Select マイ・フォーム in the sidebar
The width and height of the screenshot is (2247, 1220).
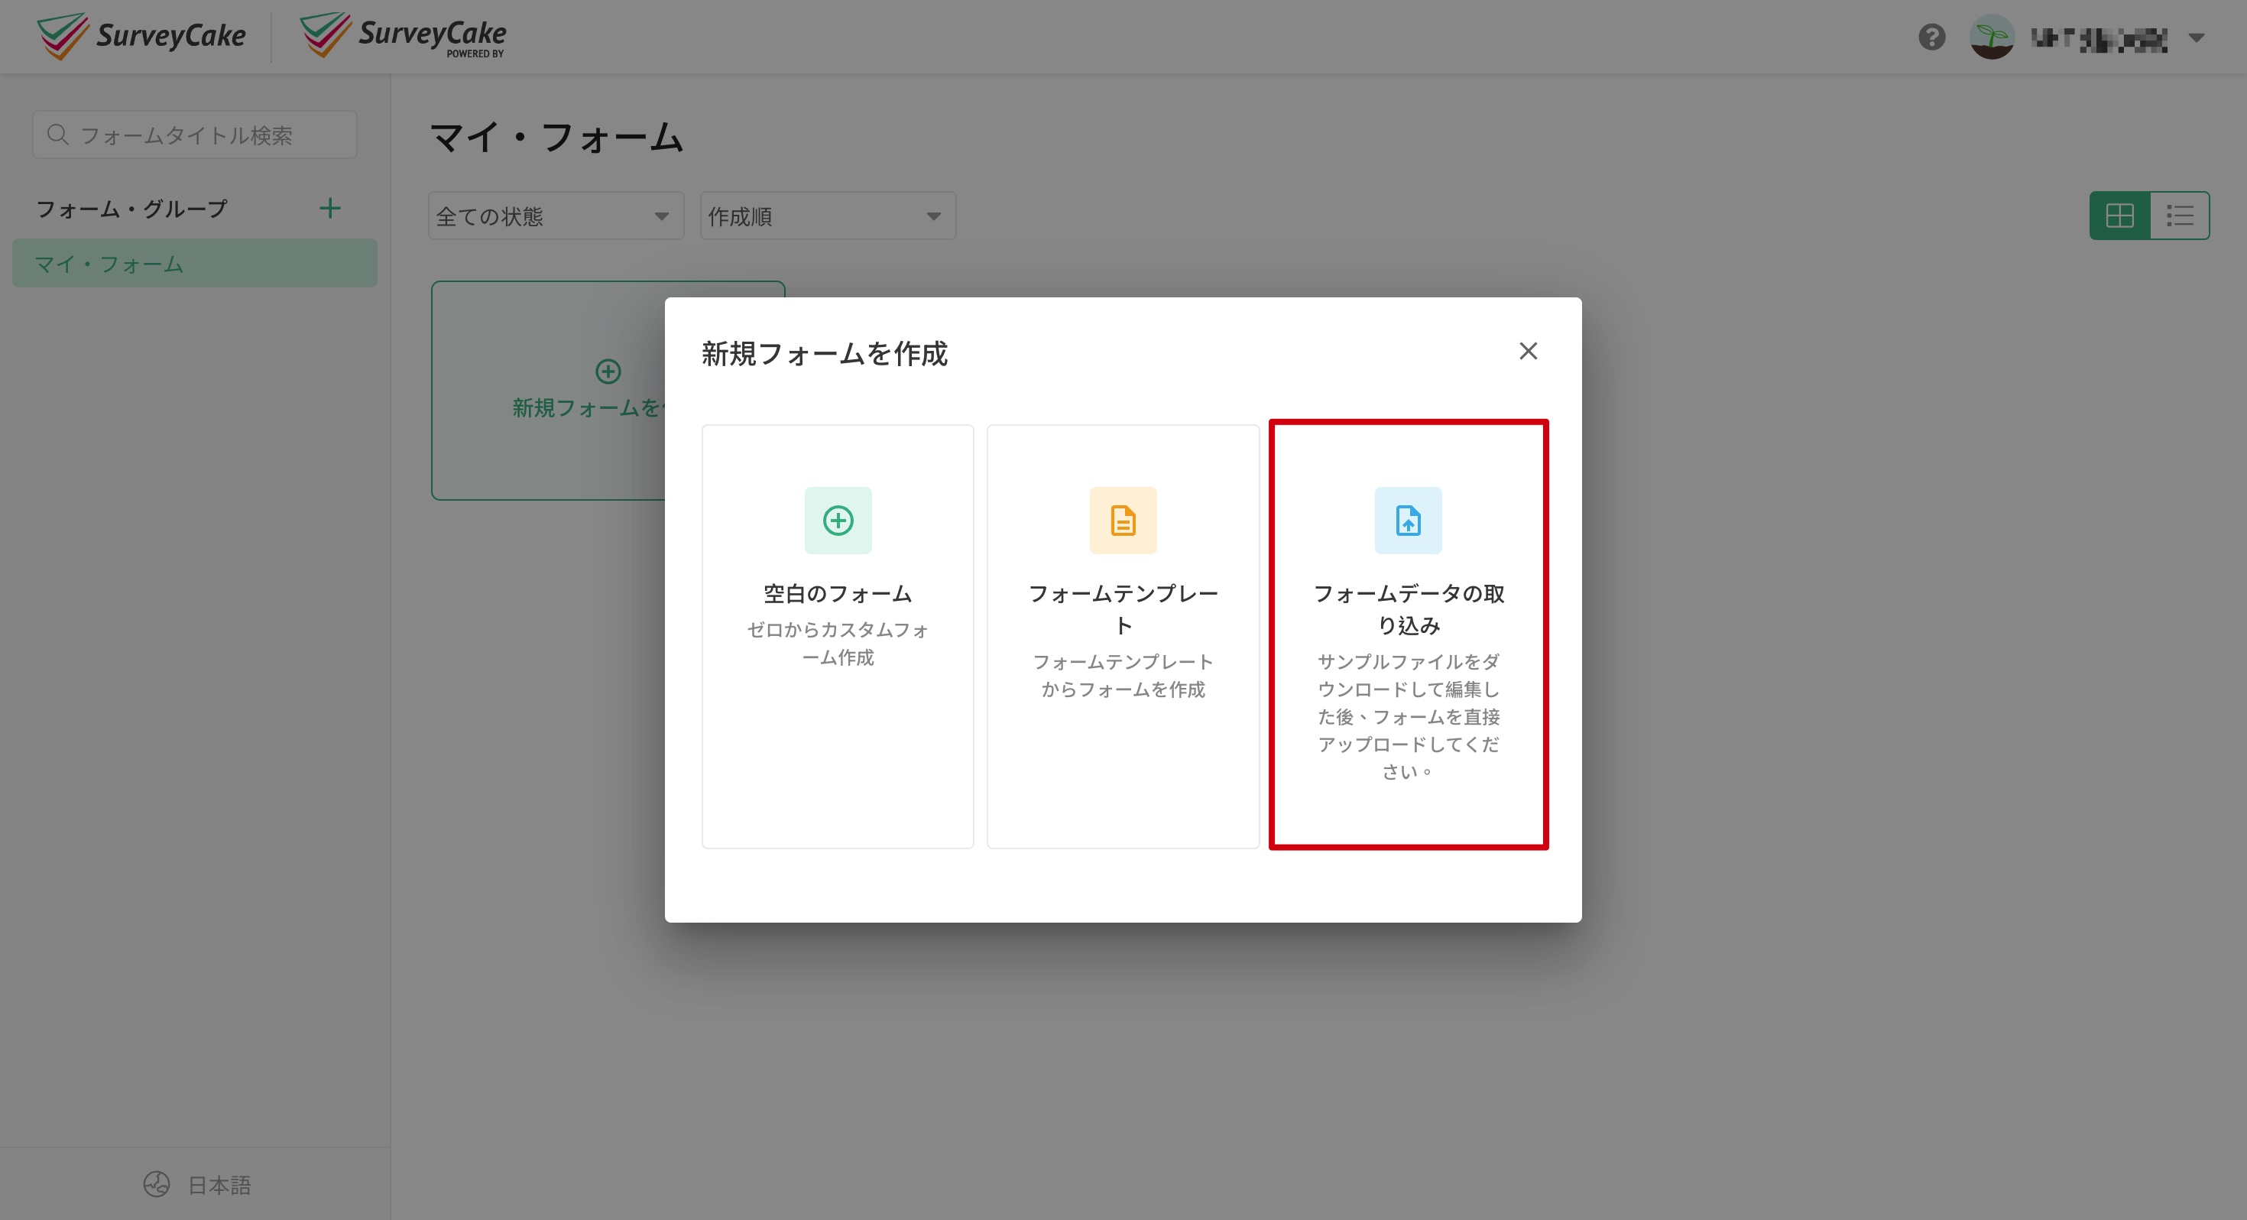tap(195, 264)
